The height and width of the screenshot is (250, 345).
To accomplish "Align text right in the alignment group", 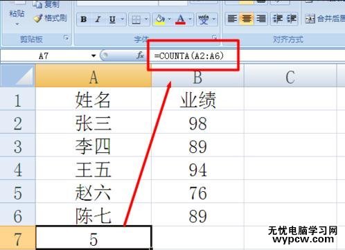I will pos(261,19).
